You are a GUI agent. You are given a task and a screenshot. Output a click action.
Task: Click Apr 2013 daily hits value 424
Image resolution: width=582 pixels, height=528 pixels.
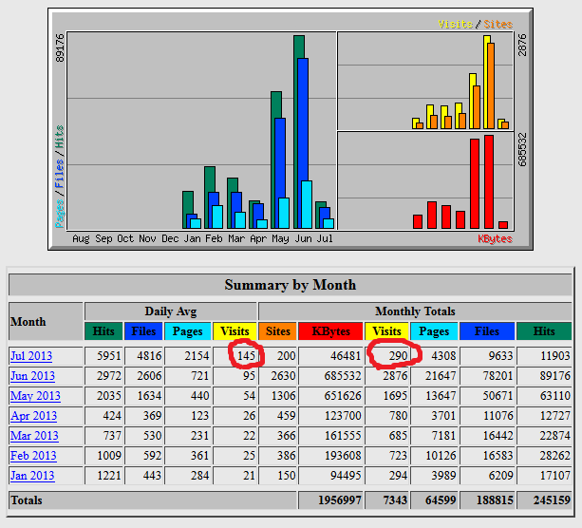click(112, 416)
